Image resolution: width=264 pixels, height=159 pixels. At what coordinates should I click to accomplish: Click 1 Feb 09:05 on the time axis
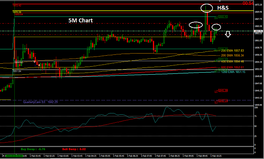coord(188,156)
